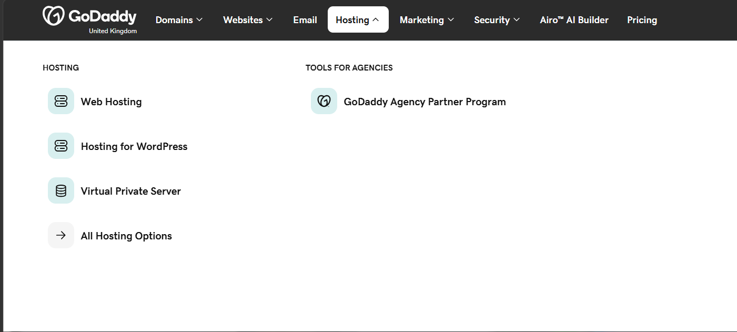Expand the Websites menu
Screen dimensions: 737x332
pyautogui.click(x=248, y=20)
